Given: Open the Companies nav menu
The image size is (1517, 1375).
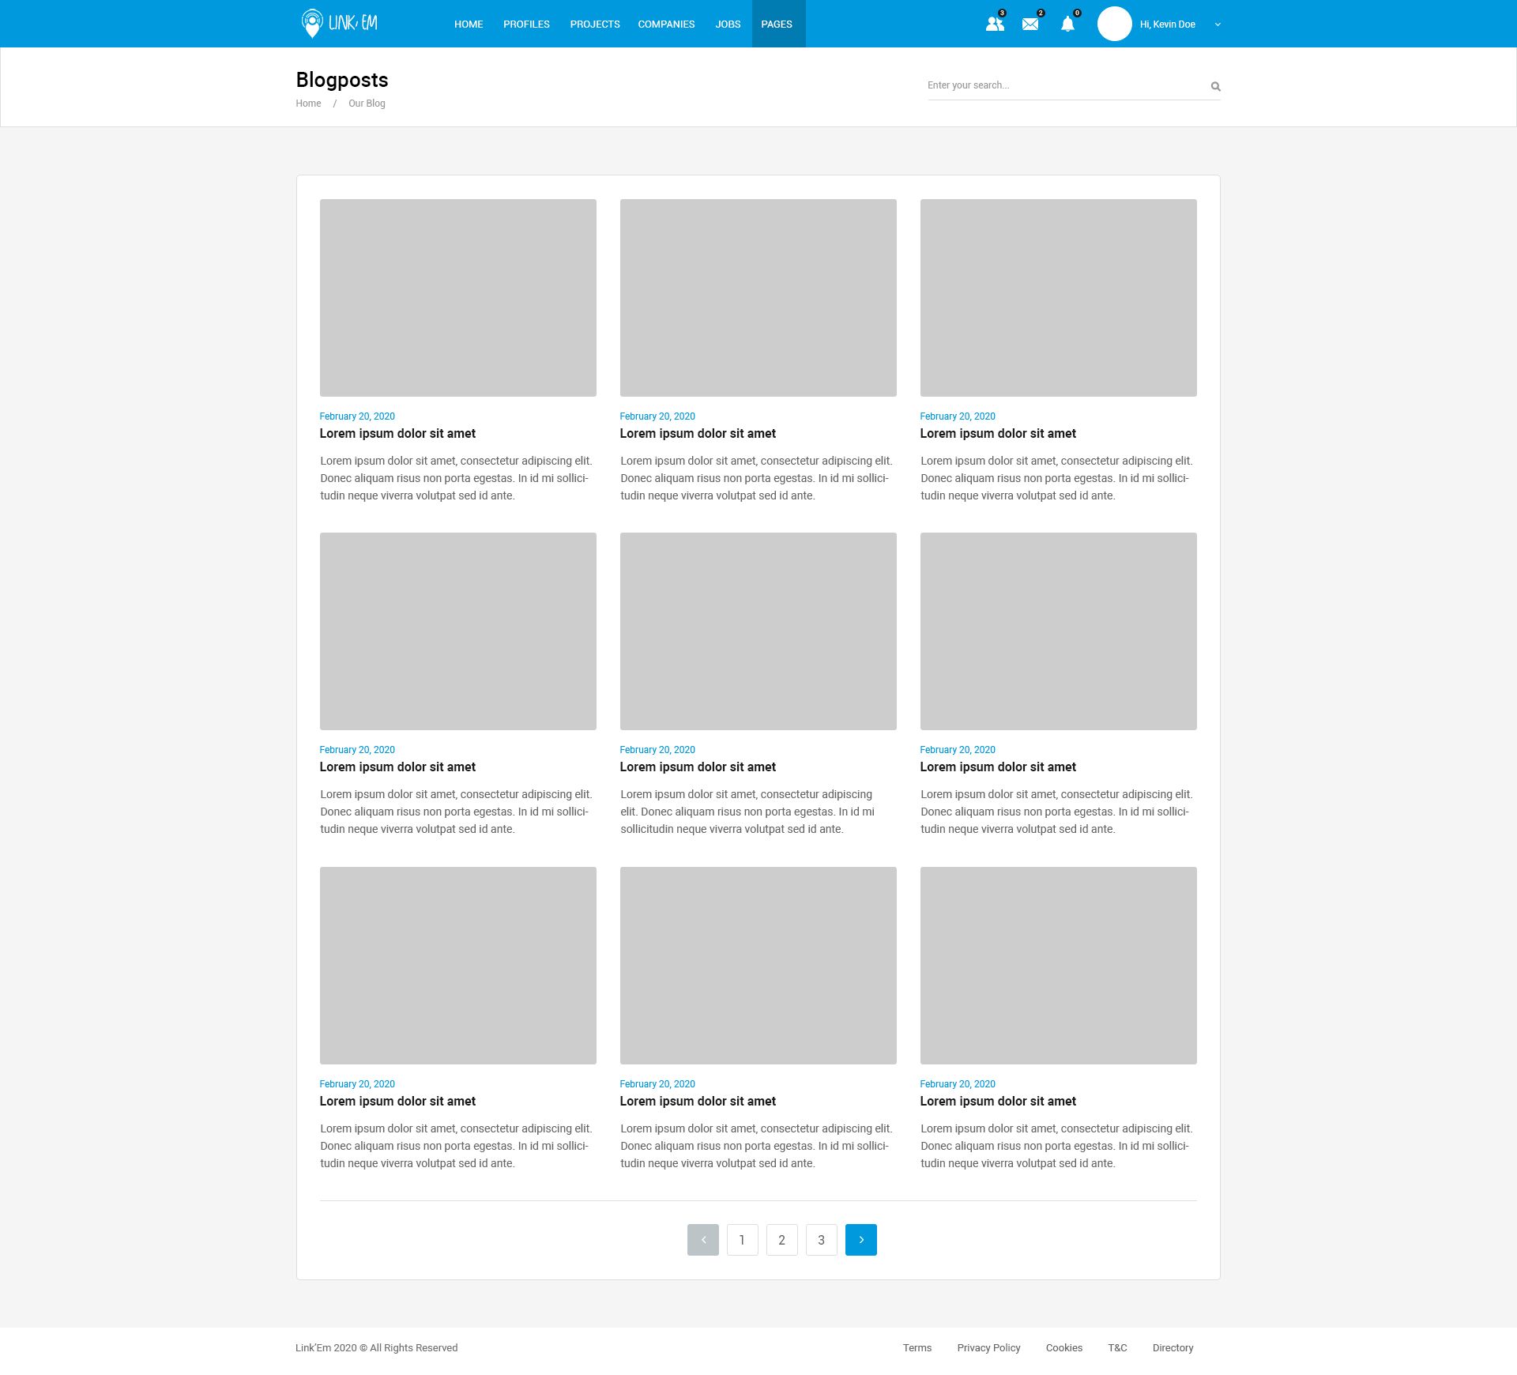Looking at the screenshot, I should [x=666, y=24].
